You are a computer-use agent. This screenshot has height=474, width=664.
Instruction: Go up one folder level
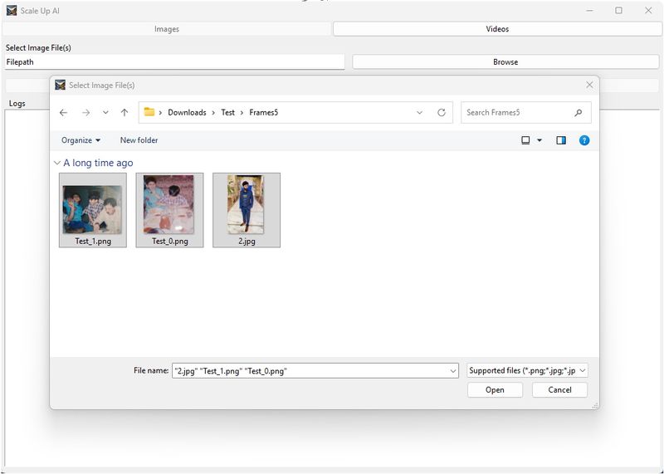tap(124, 113)
